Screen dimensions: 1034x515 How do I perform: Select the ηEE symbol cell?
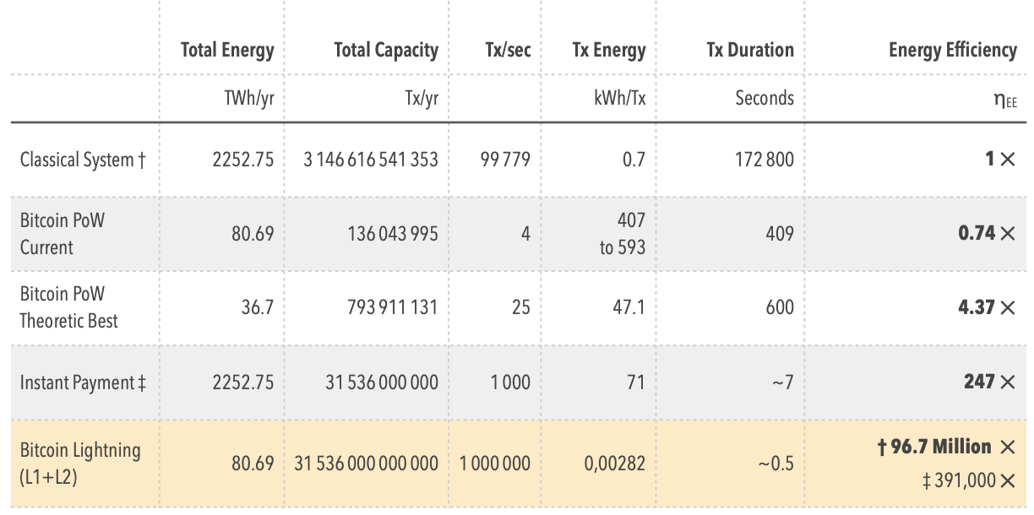1005,100
